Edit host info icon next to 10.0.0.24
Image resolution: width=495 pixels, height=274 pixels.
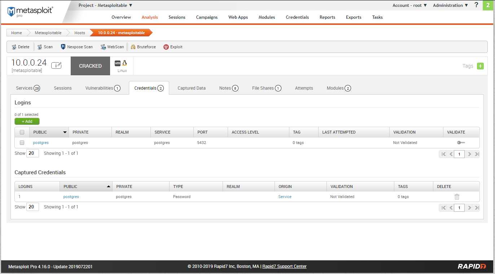[56, 65]
